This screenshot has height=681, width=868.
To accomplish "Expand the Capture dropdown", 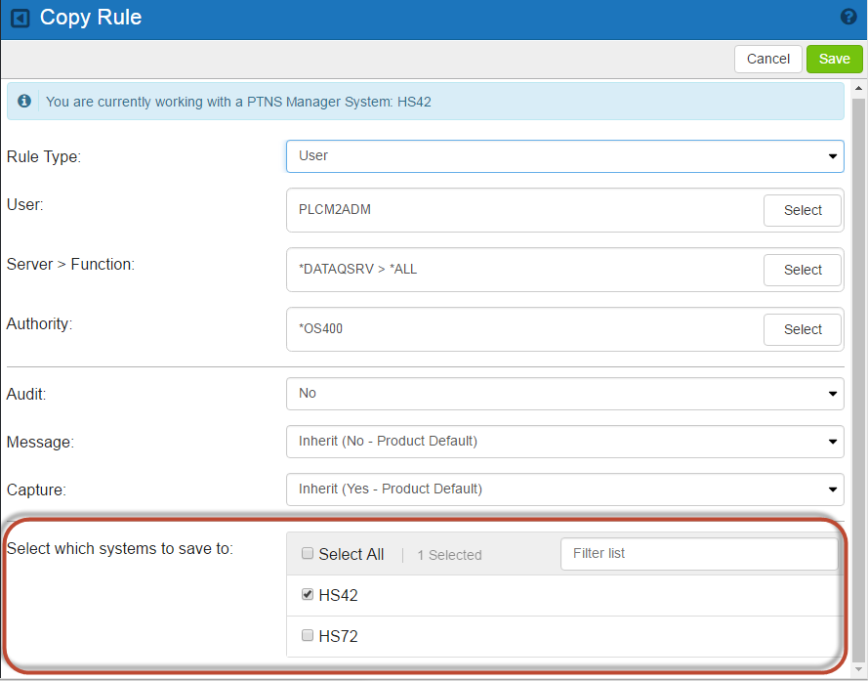I will pyautogui.click(x=564, y=489).
